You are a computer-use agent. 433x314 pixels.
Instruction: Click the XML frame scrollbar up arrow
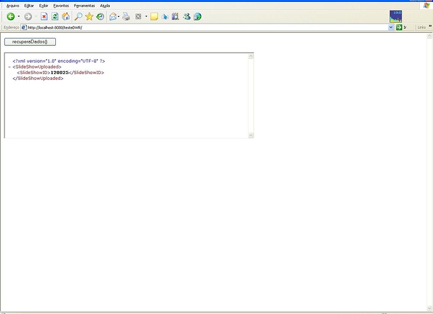[x=251, y=56]
